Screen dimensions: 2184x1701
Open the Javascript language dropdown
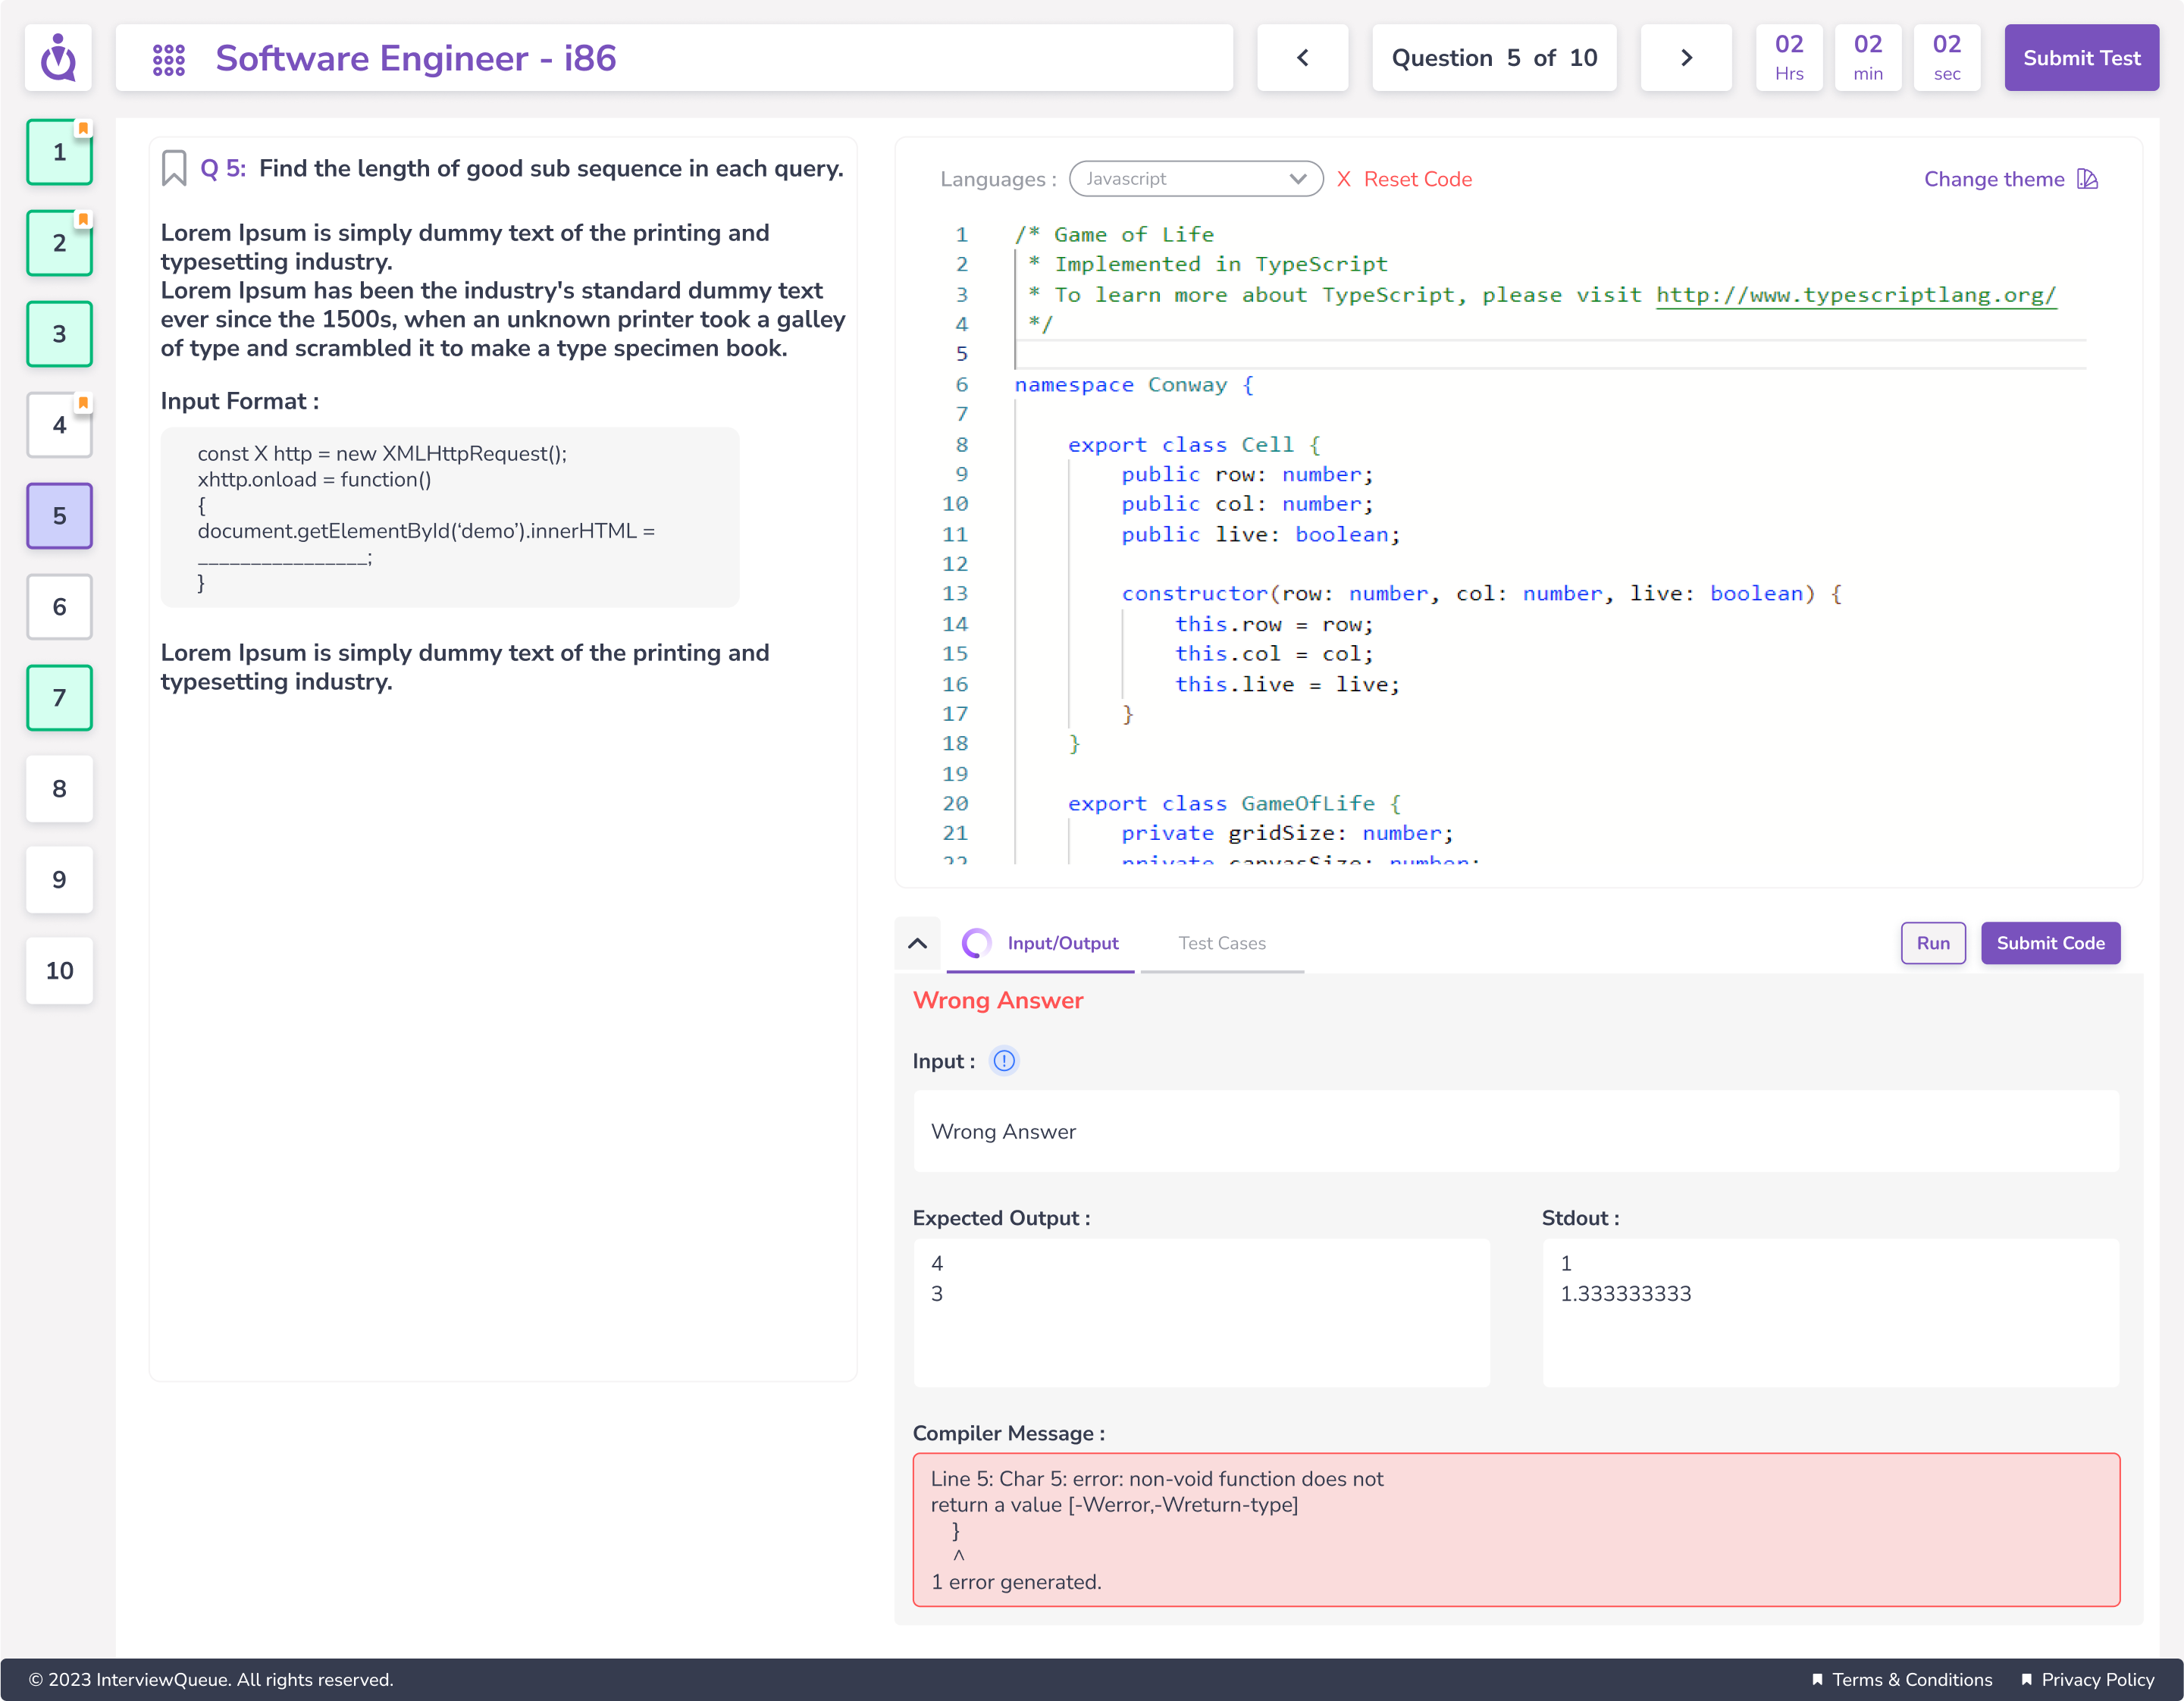(x=1196, y=179)
